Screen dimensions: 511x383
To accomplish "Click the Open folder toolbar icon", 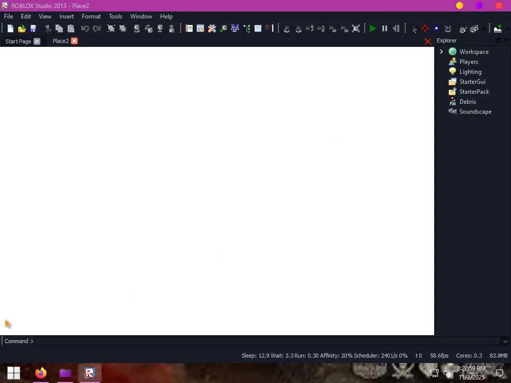I will click(x=21, y=28).
